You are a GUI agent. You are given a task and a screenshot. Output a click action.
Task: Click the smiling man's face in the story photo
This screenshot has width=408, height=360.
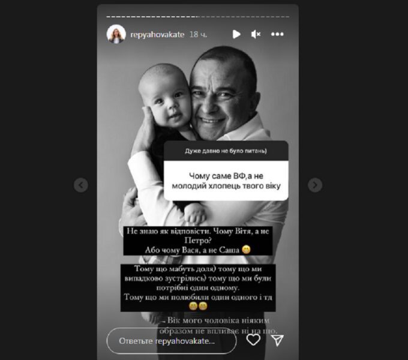[224, 99]
